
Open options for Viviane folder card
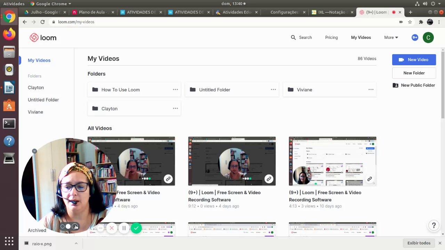(371, 90)
